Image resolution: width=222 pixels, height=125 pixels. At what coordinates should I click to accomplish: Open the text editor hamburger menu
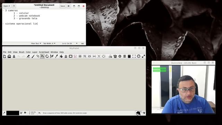[x=69, y=6]
